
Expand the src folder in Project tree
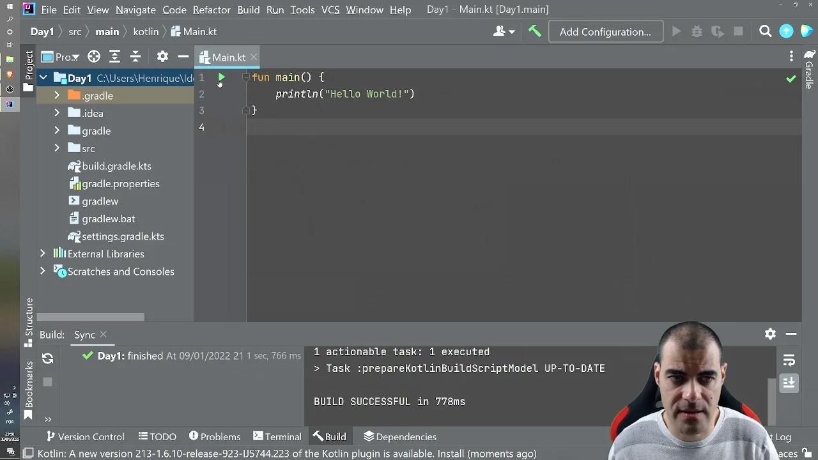click(57, 148)
